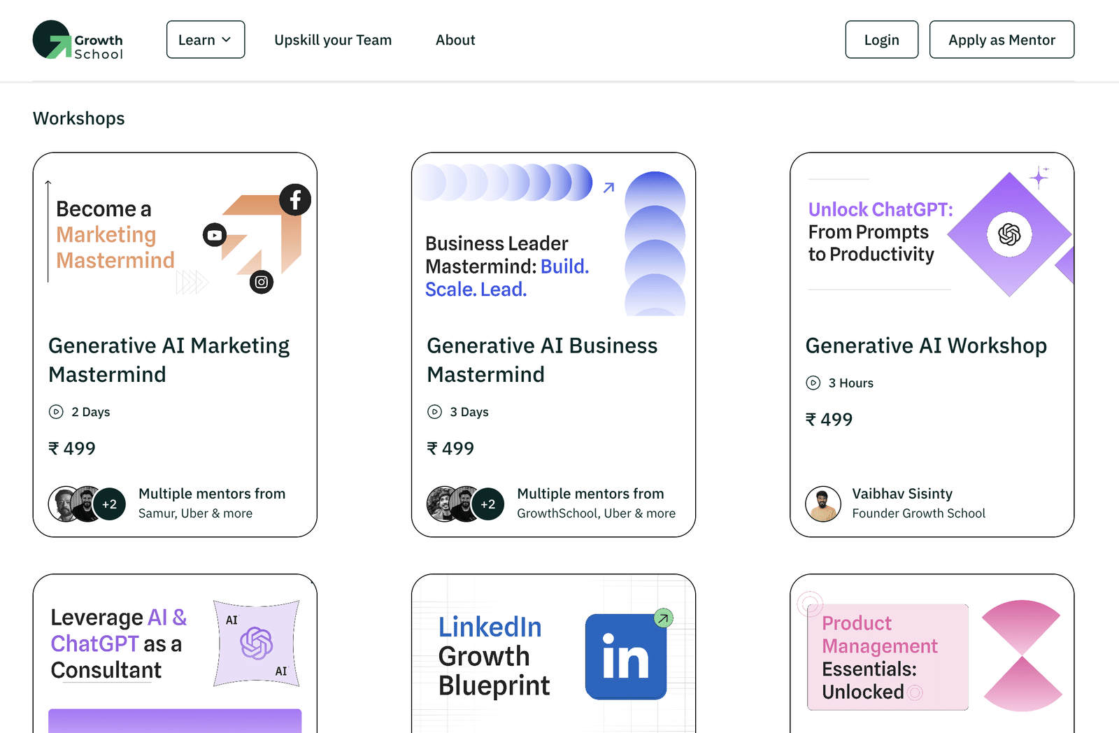Click the play icon beside 3 Hours
1119x733 pixels.
813,383
